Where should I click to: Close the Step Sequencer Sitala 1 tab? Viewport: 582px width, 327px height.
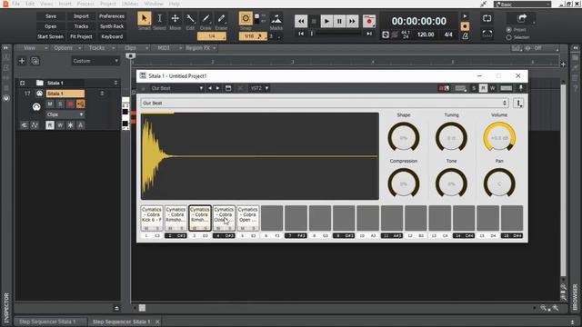coord(157,322)
